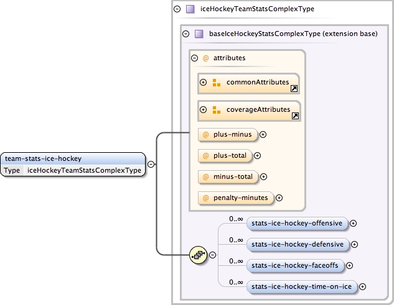394x305 pixels.
Task: Expand the penalty-minutes attribute
Action: 279,198
